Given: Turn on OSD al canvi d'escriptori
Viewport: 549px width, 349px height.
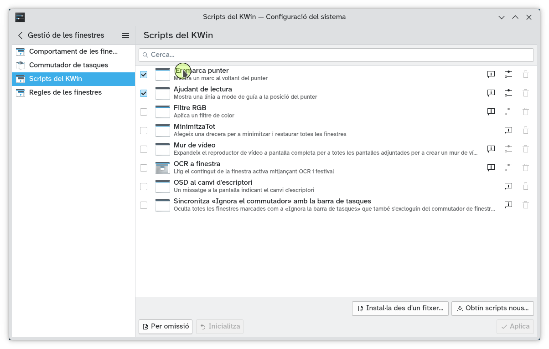Looking at the screenshot, I should click(x=144, y=187).
